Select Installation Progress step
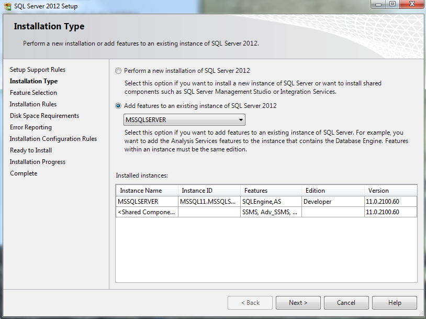The width and height of the screenshot is (426, 319). point(38,162)
